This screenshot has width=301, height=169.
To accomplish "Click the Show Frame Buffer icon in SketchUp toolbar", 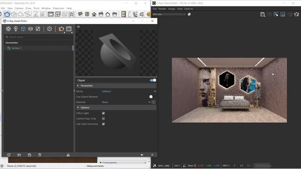I will tap(51, 14).
